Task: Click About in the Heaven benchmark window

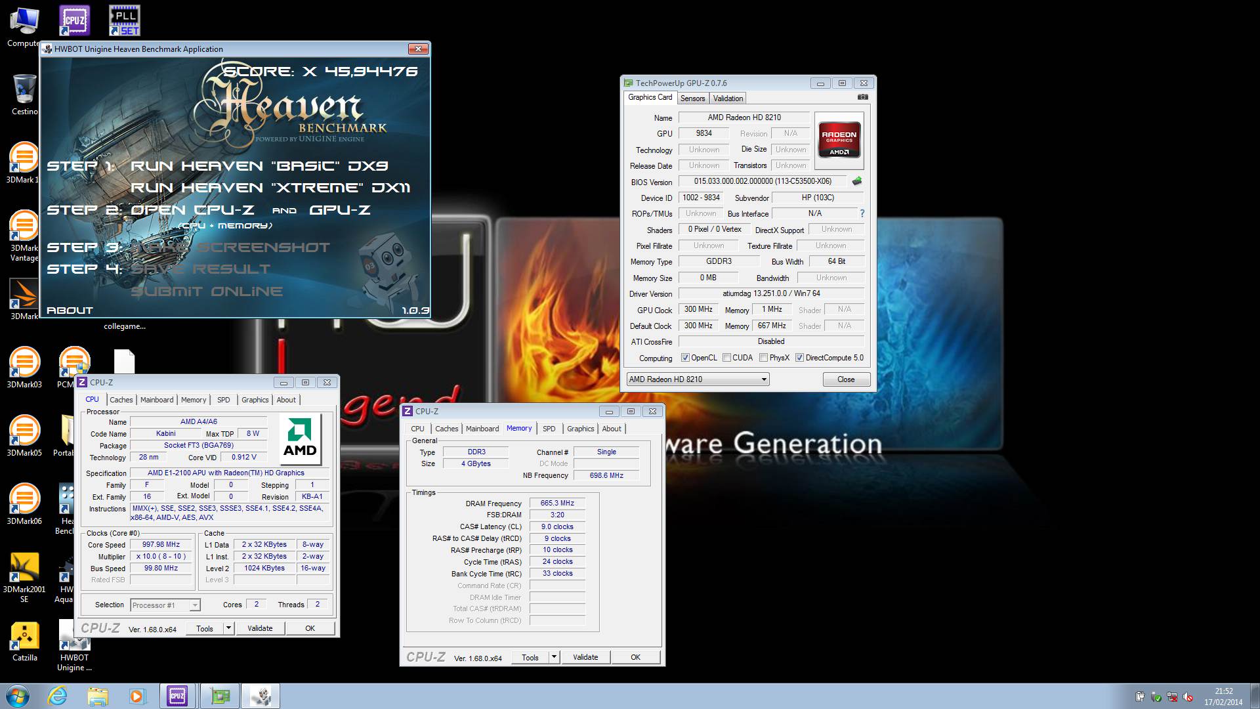Action: (70, 311)
